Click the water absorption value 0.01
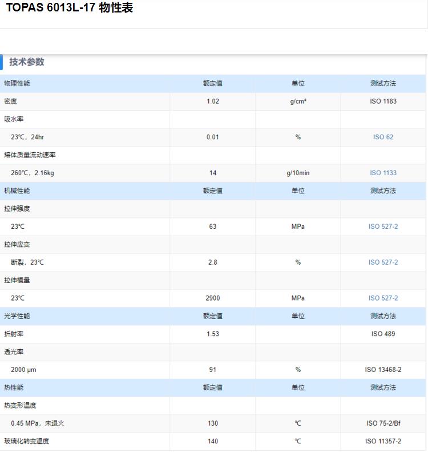Screen dimensions: 428x453 [x=213, y=137]
